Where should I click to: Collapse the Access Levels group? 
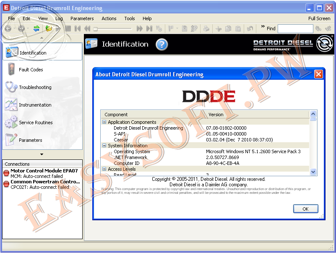(x=104, y=169)
